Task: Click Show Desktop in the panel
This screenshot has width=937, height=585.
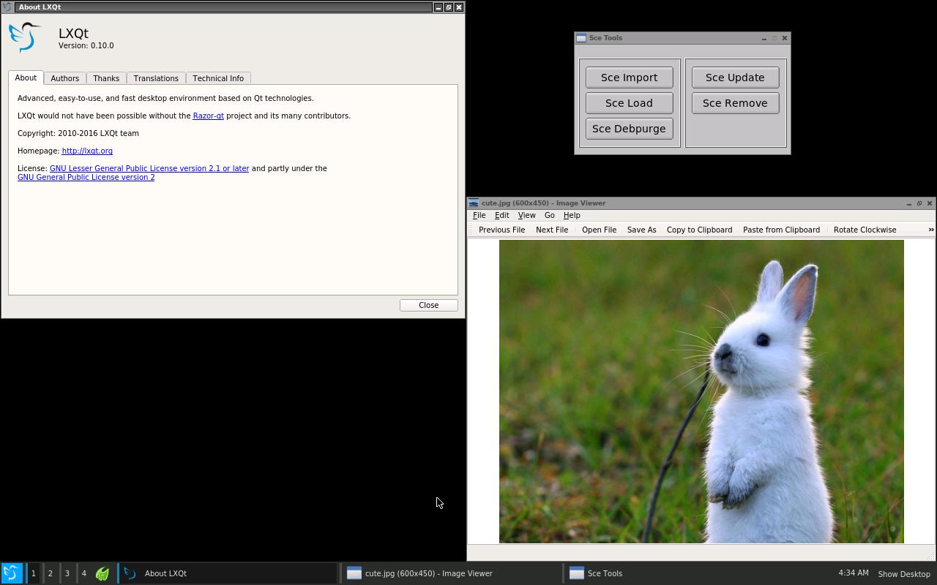Action: point(903,574)
